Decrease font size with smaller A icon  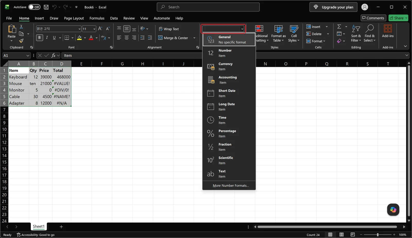(x=108, y=29)
